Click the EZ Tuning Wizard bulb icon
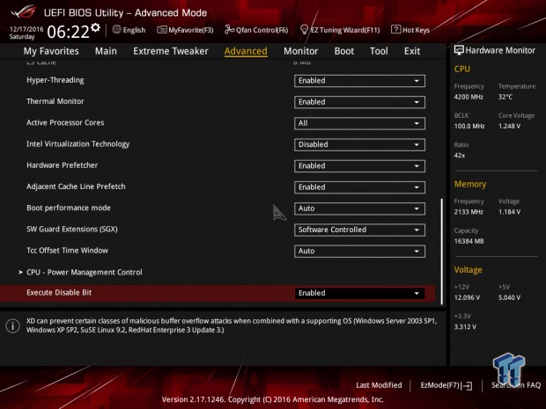Viewport: 546px width, 409px height. tap(304, 30)
